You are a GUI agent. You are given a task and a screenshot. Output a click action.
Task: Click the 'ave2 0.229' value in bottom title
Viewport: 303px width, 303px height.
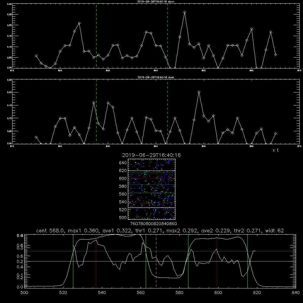pyautogui.click(x=216, y=231)
